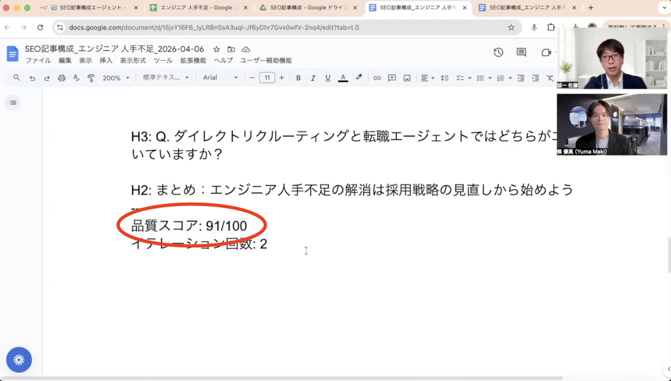This screenshot has height=381, width=671.
Task: Open the 編集 menu
Action: pos(65,60)
